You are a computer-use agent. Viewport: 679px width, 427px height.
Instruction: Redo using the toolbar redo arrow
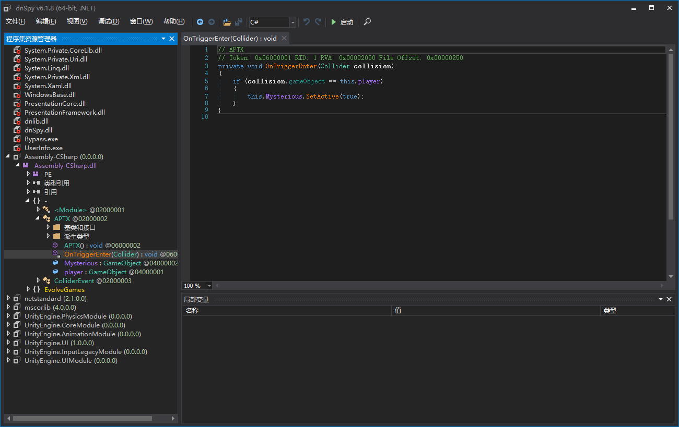(318, 22)
